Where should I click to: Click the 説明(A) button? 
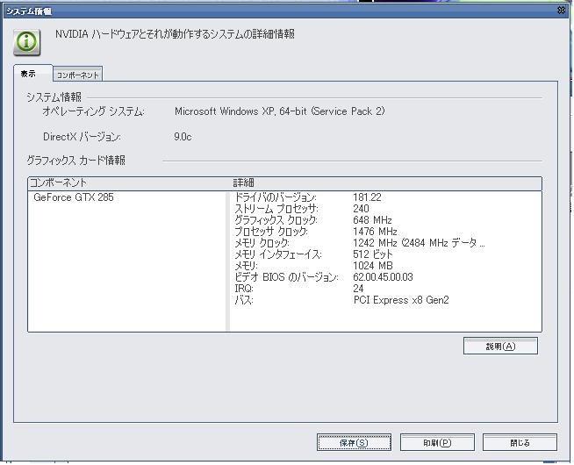click(500, 346)
